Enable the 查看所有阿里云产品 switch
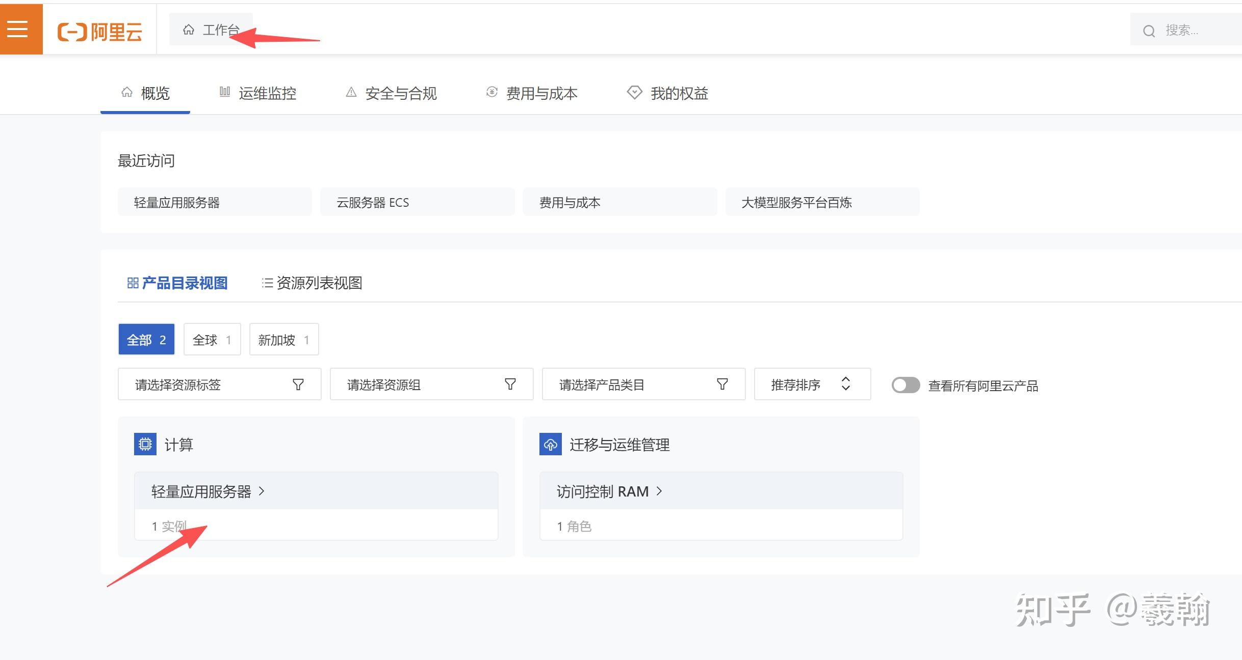This screenshot has height=660, width=1242. (905, 385)
